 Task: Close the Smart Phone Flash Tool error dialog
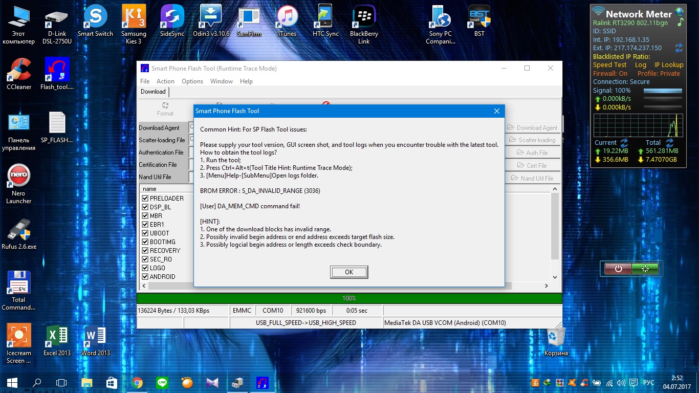(496, 111)
